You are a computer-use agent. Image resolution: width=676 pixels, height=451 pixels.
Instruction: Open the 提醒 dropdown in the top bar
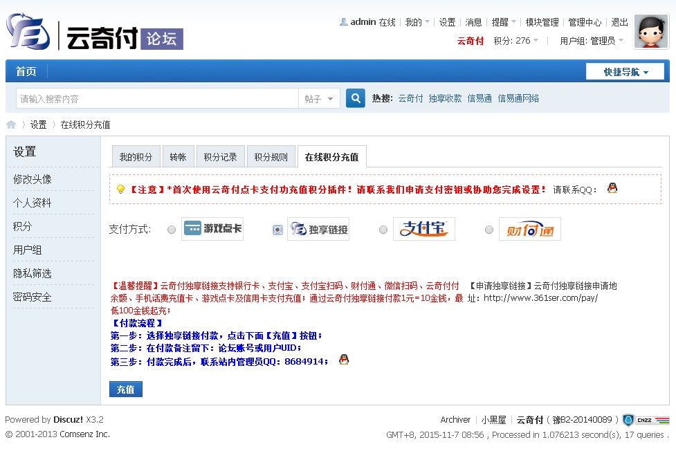tap(504, 22)
